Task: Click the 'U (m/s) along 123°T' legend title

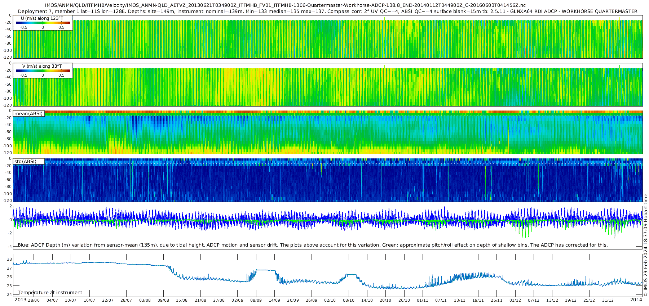Action: coord(42,18)
